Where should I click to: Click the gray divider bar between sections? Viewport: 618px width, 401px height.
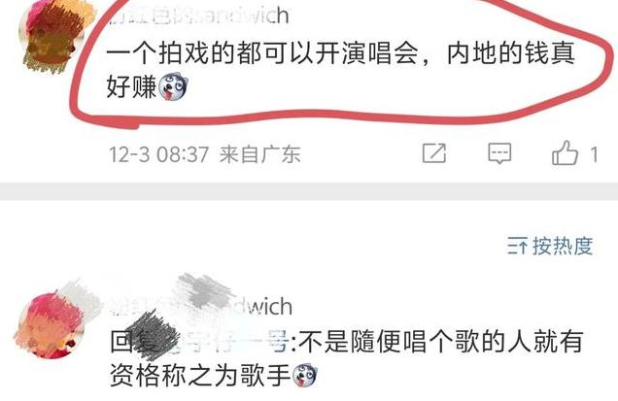(309, 191)
